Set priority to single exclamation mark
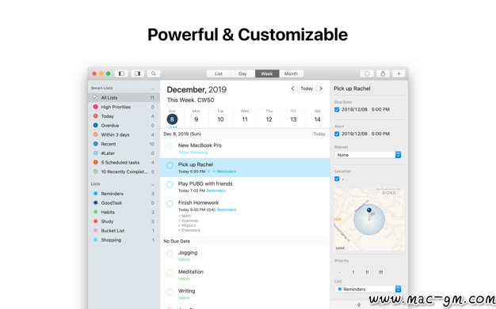Screen dimensions: 496x309 click(353, 272)
